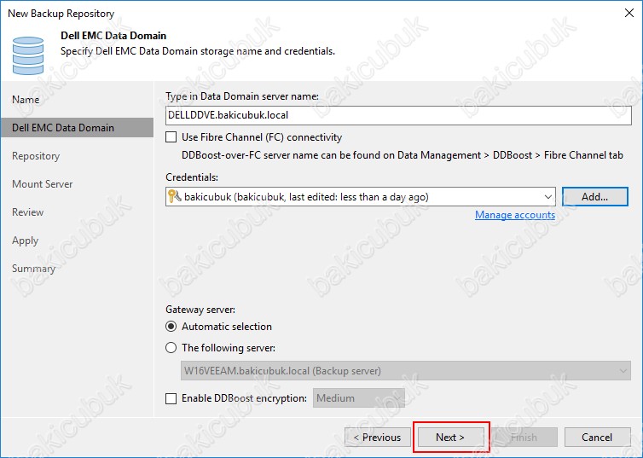The height and width of the screenshot is (458, 643).
Task: Click the disabled Finish button
Action: tap(524, 438)
